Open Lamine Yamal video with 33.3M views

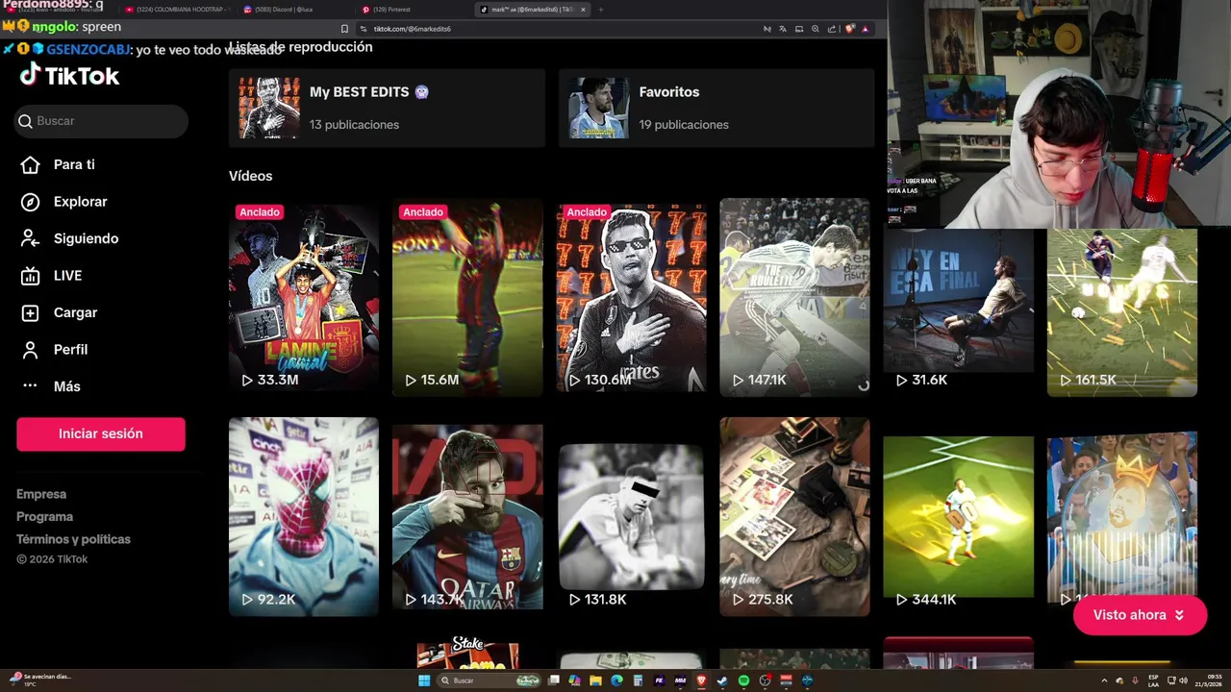pos(304,297)
